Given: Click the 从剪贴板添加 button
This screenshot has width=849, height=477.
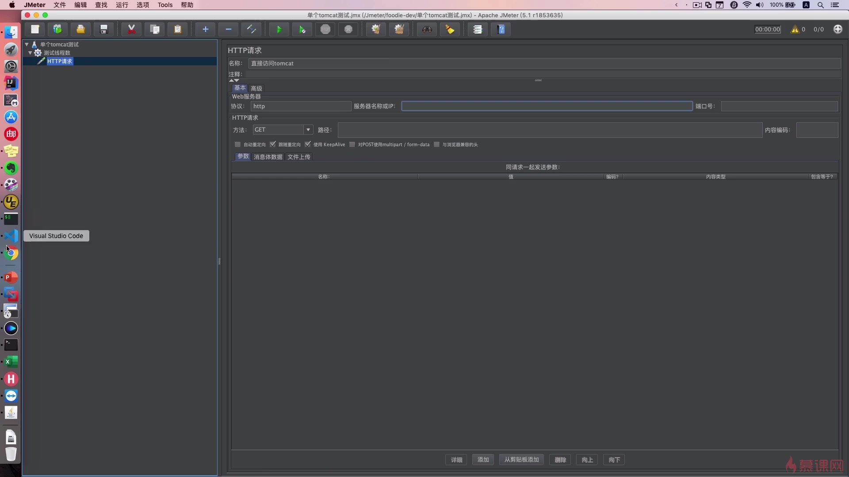Looking at the screenshot, I should point(521,460).
